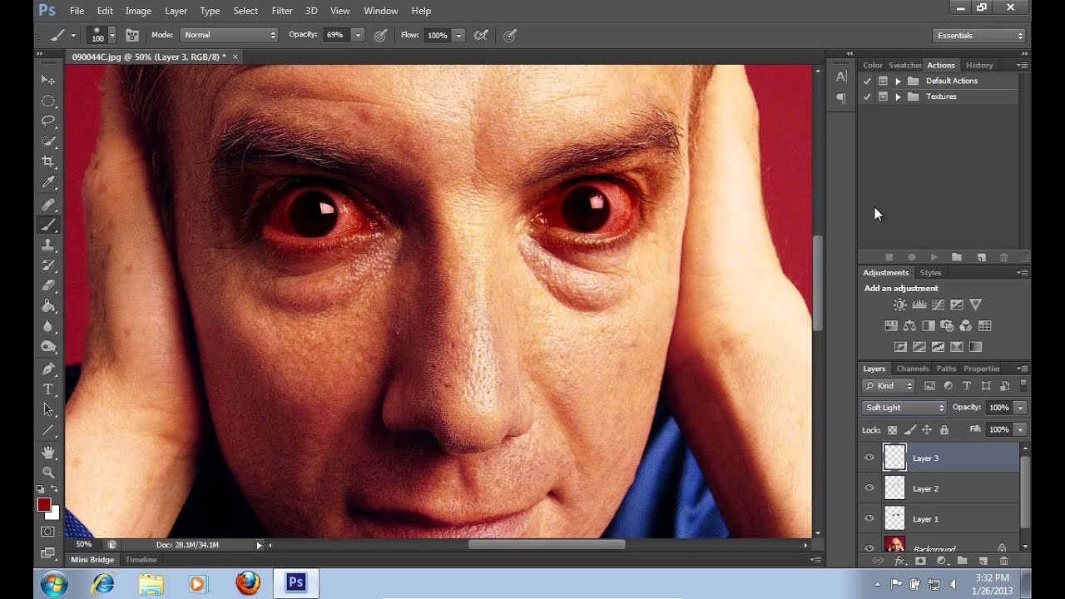Select the Move tool

[x=48, y=80]
